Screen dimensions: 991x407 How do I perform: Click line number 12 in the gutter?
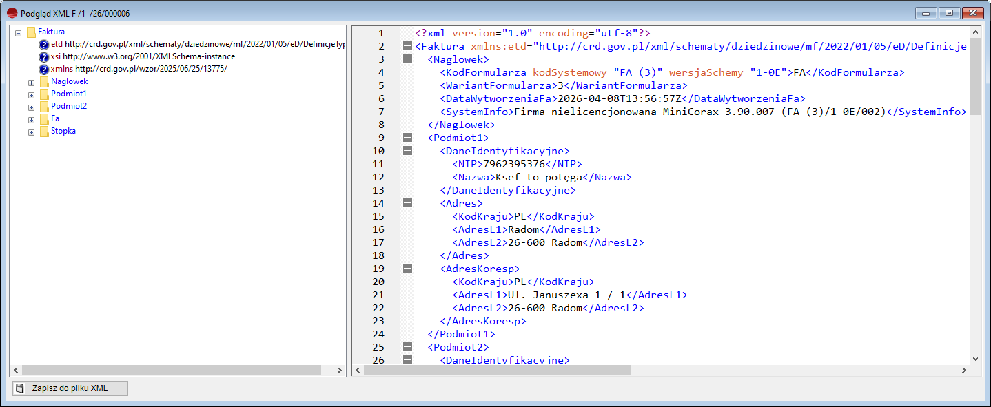378,177
